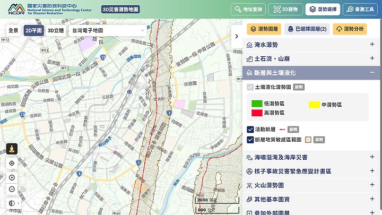Collapse the 斷層與土壤液化 section
The image size is (382, 215).
click(x=311, y=73)
